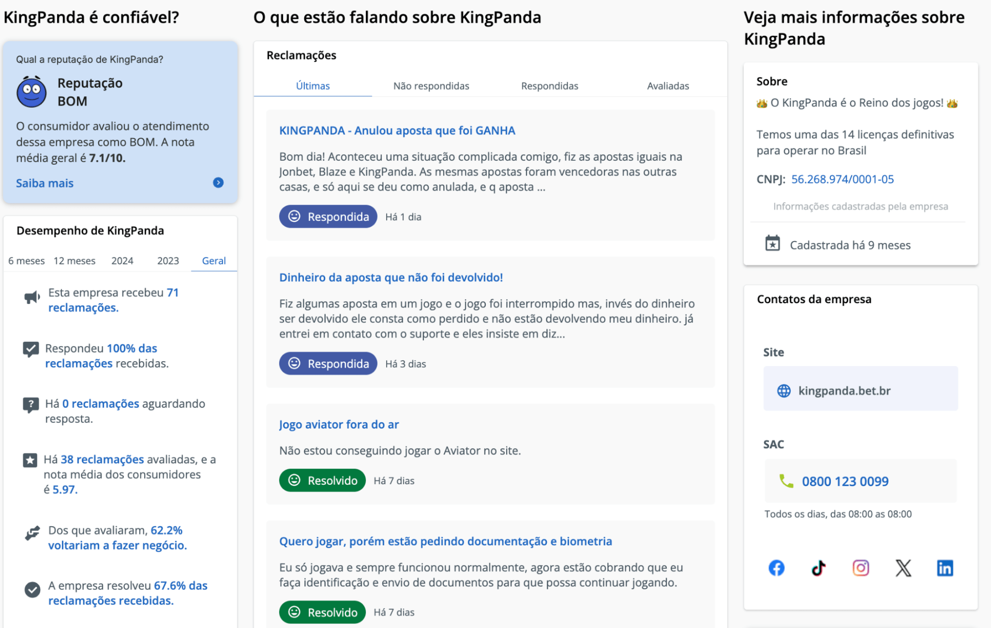Click the 'Todos os dias, das 08:00 as 08:00' text
The width and height of the screenshot is (991, 628).
pyautogui.click(x=838, y=514)
